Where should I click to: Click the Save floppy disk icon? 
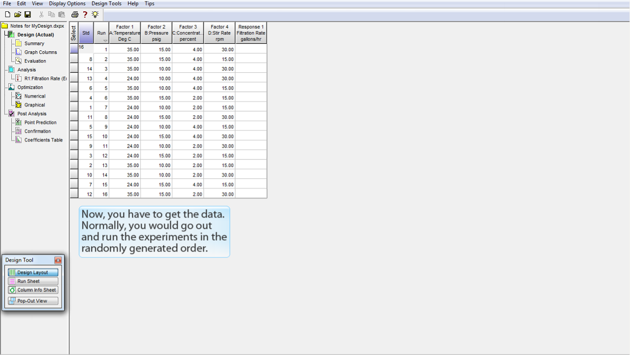[x=28, y=15]
